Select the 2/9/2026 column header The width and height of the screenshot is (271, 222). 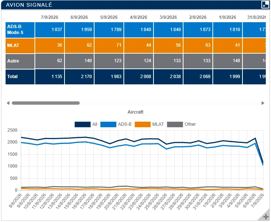pos(198,17)
